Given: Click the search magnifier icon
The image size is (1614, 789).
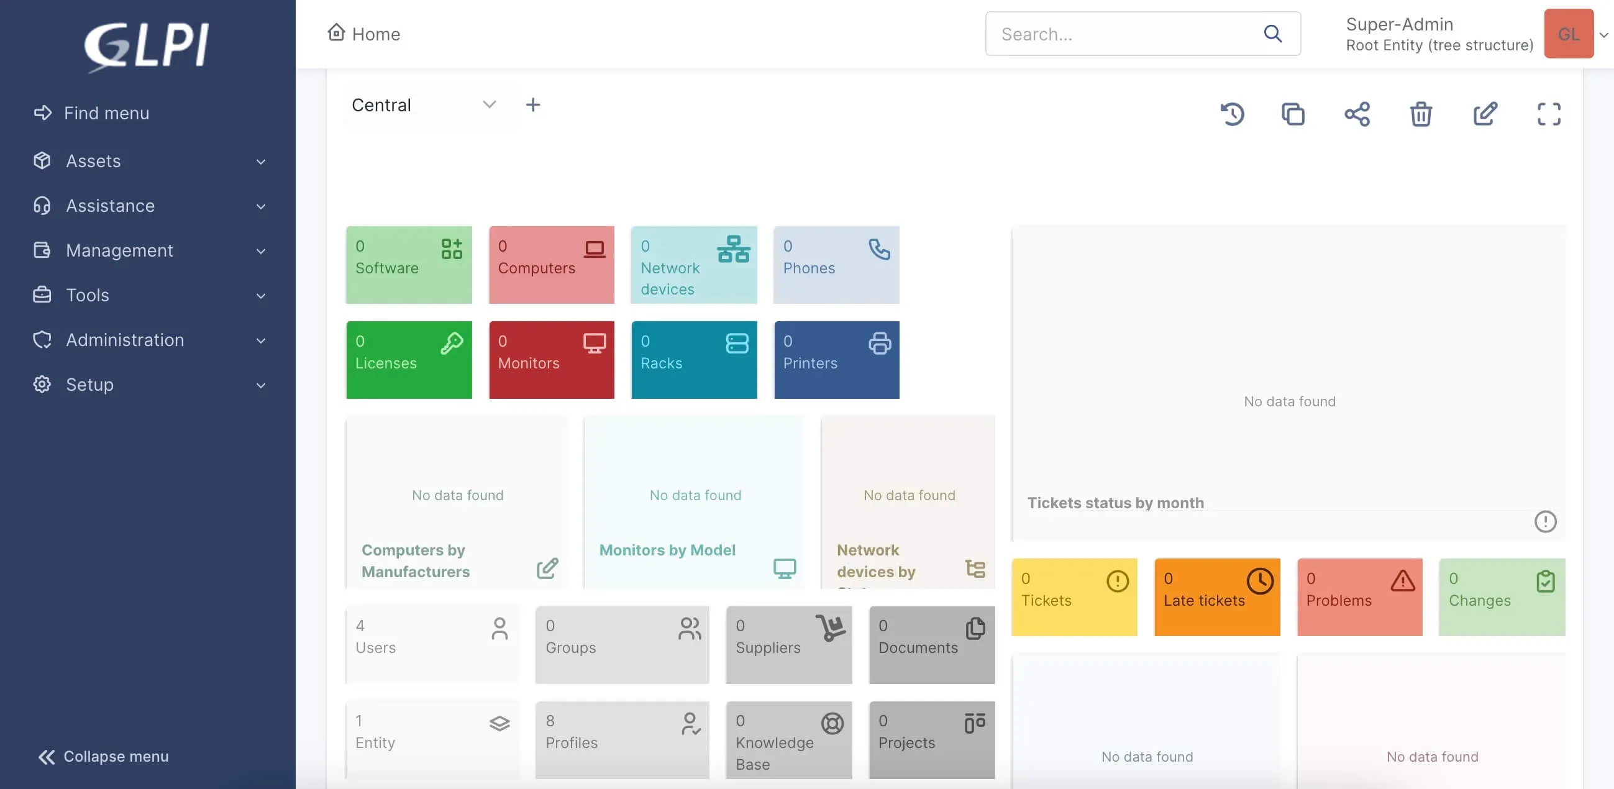Looking at the screenshot, I should click(1272, 34).
